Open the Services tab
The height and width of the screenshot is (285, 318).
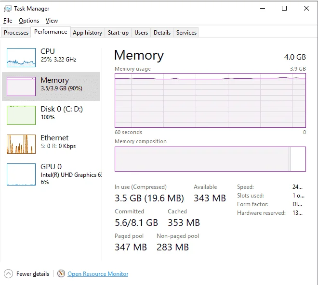[186, 33]
